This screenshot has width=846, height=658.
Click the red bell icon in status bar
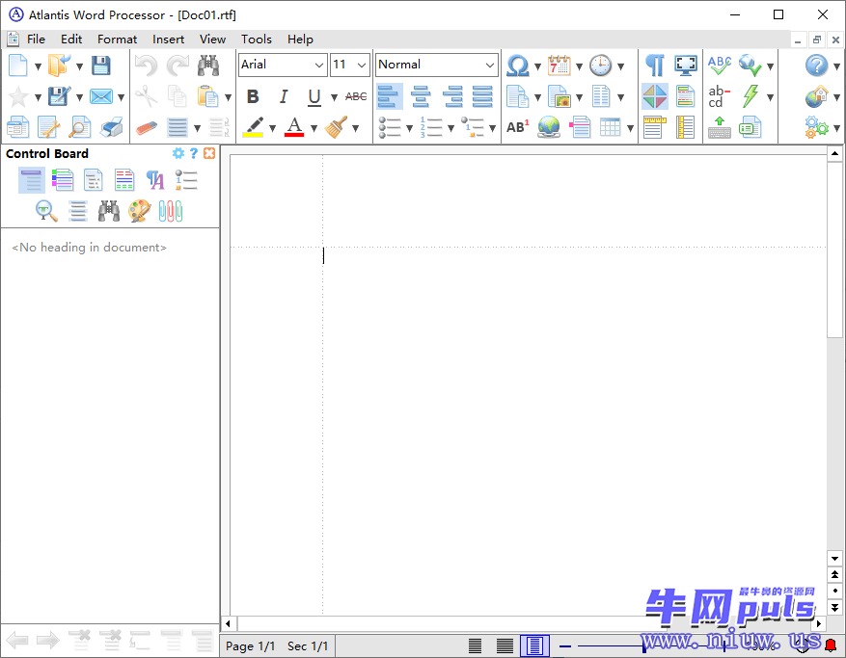[831, 645]
